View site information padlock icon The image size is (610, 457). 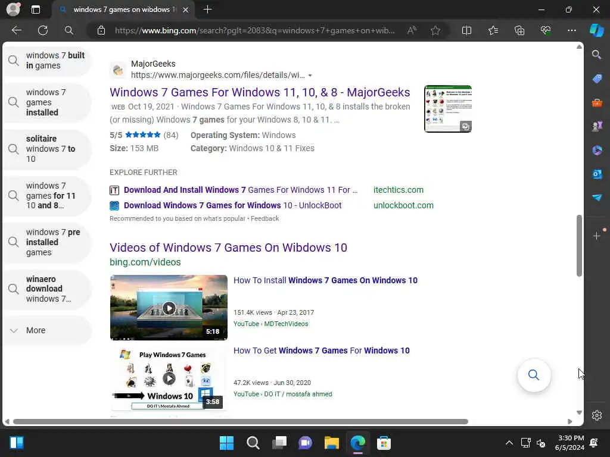[x=101, y=30]
